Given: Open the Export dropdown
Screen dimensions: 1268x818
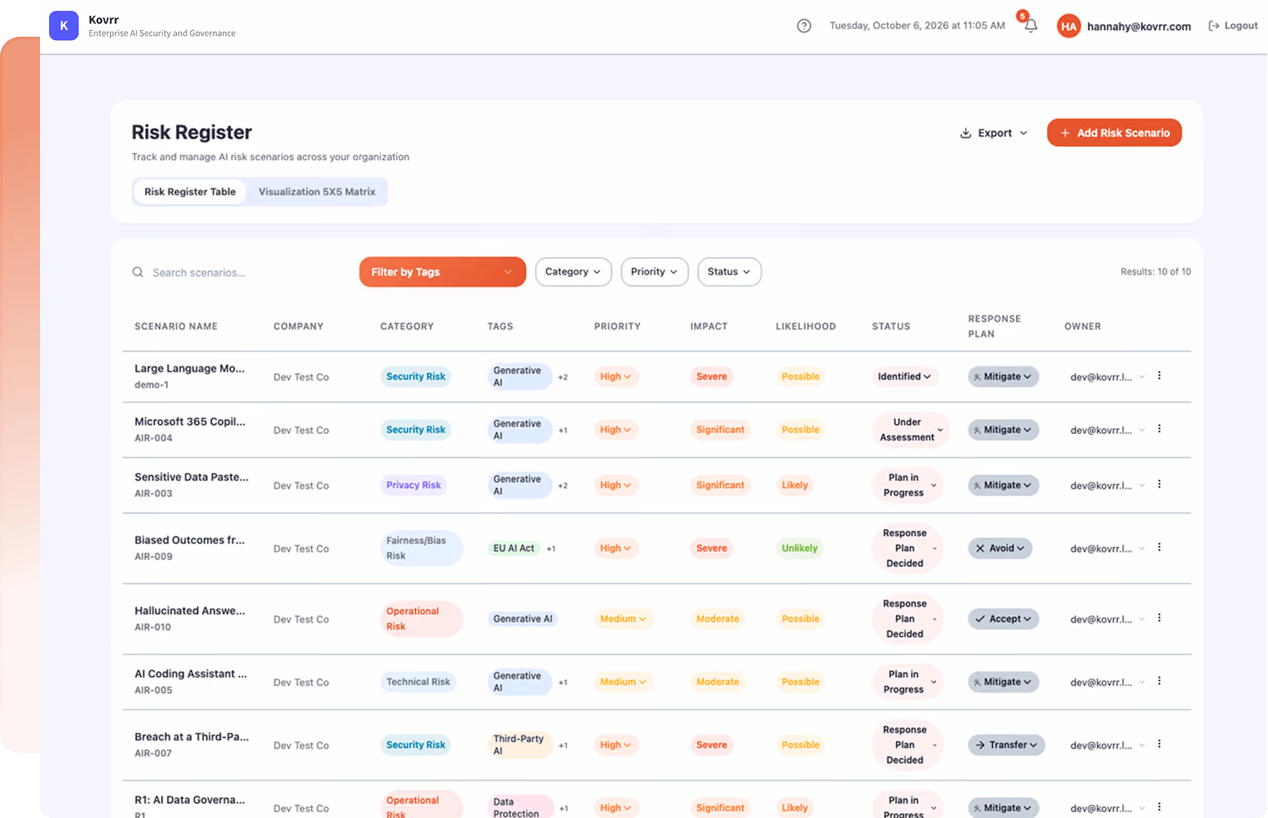Looking at the screenshot, I should [994, 133].
